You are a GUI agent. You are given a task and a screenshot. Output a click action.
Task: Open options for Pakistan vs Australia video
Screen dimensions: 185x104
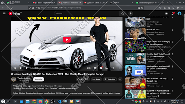(172, 91)
